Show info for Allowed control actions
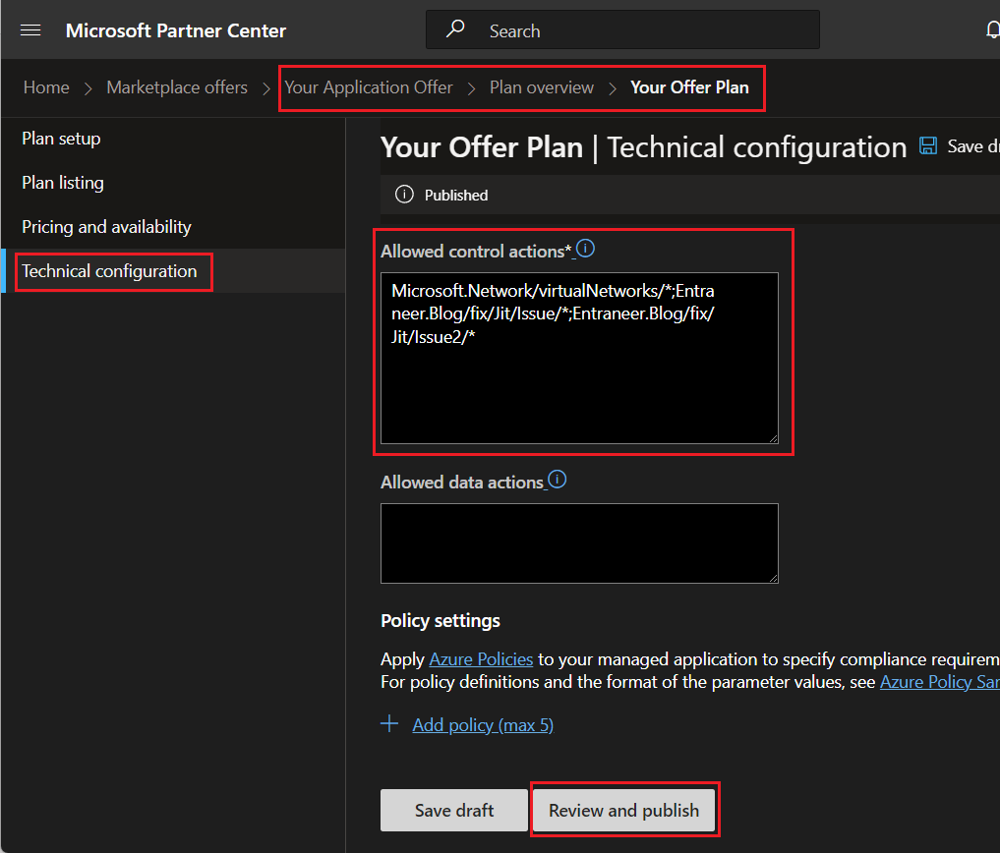This screenshot has height=853, width=1000. pos(585,248)
